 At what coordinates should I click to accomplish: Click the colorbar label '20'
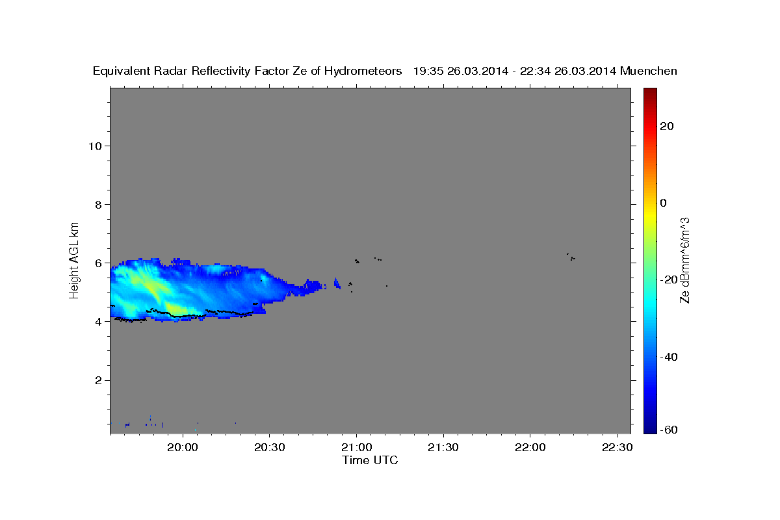[666, 126]
